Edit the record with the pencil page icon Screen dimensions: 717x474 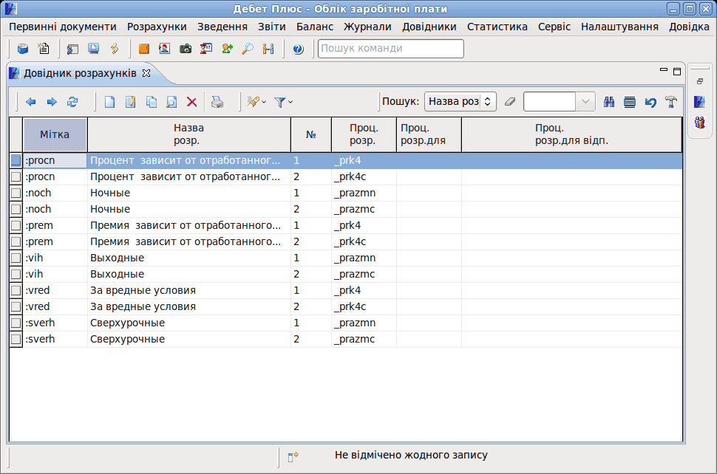130,102
